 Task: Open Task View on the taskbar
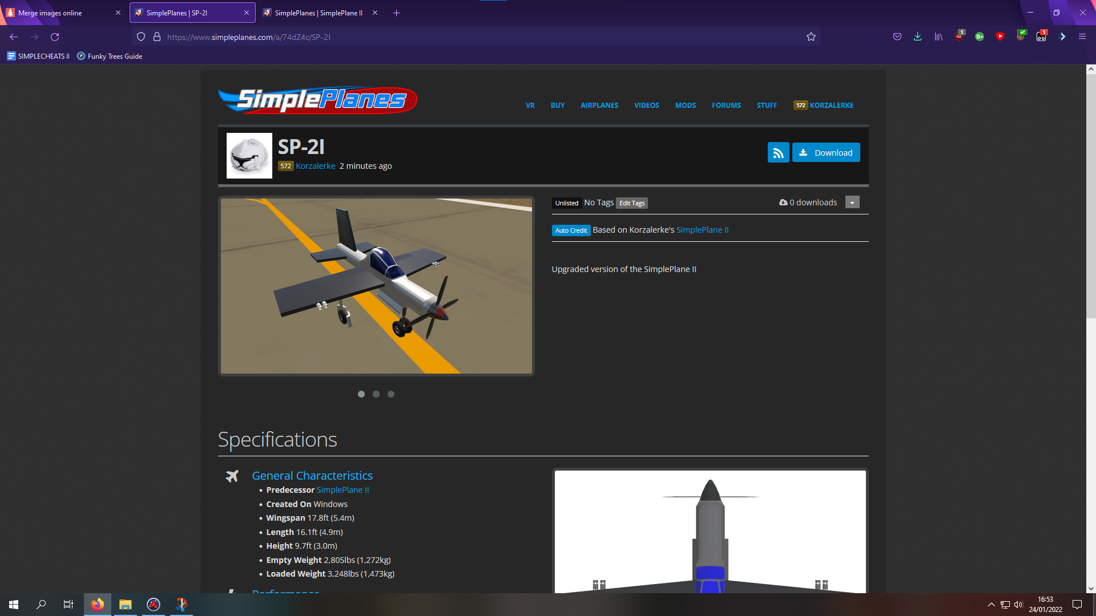[68, 605]
